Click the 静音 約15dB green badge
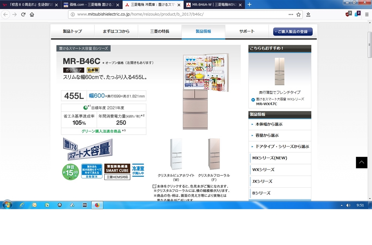Screen dimensions: 372x245 pos(70,172)
